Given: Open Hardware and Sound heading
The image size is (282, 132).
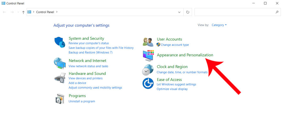Looking at the screenshot, I should point(87,73).
